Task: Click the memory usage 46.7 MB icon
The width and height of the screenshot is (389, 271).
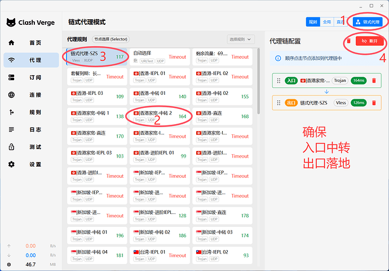Action: [x=9, y=265]
